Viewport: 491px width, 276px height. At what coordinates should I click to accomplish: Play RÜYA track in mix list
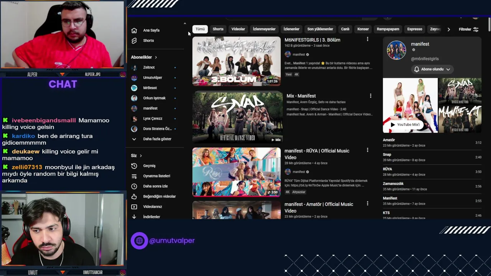coord(432,172)
